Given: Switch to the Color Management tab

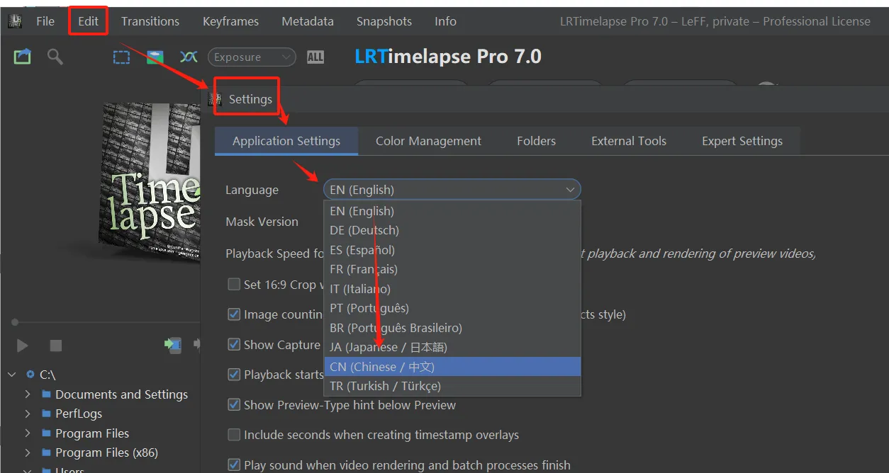Looking at the screenshot, I should click(x=428, y=141).
